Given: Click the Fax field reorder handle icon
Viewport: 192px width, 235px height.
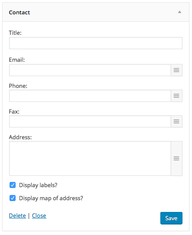Looking at the screenshot, I should (x=176, y=121).
